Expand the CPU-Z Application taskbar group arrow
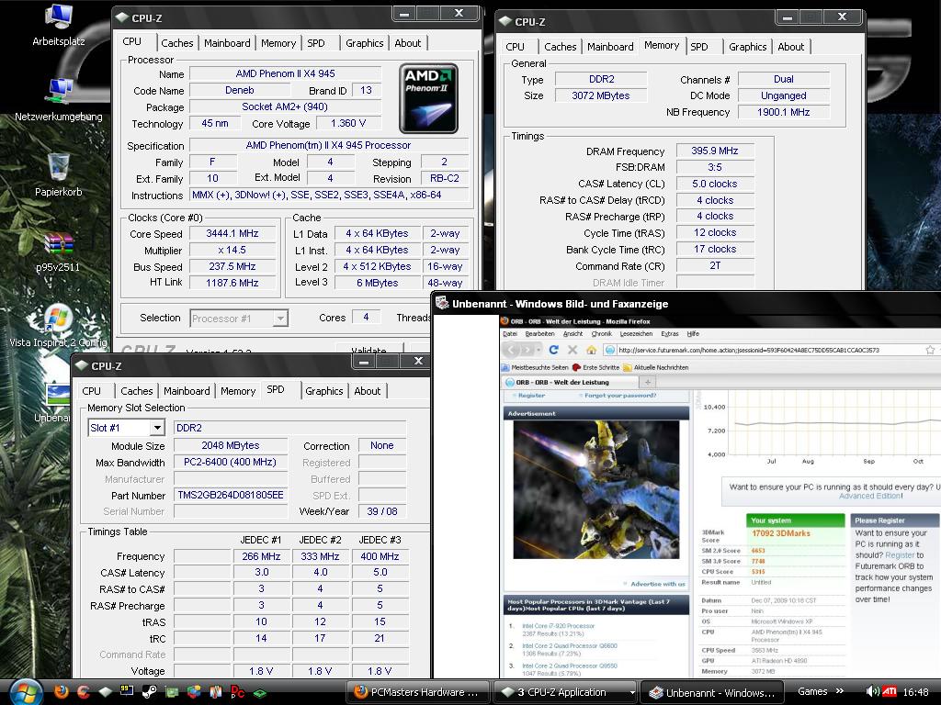941x705 pixels. coord(632,692)
